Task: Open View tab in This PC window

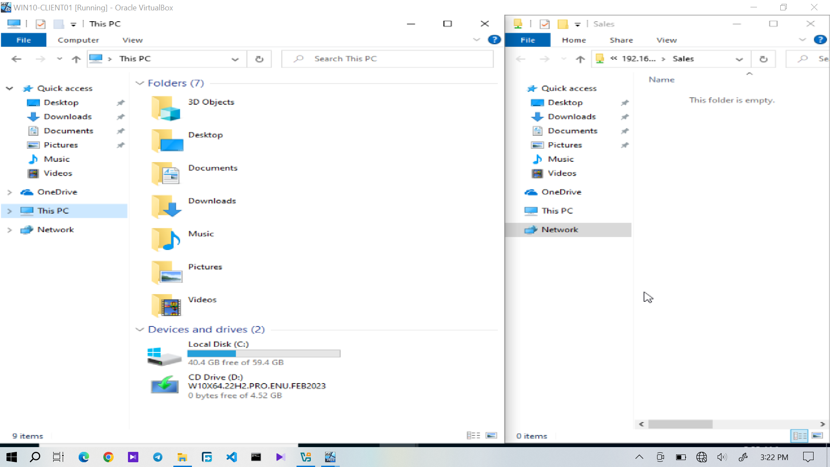Action: pos(132,40)
